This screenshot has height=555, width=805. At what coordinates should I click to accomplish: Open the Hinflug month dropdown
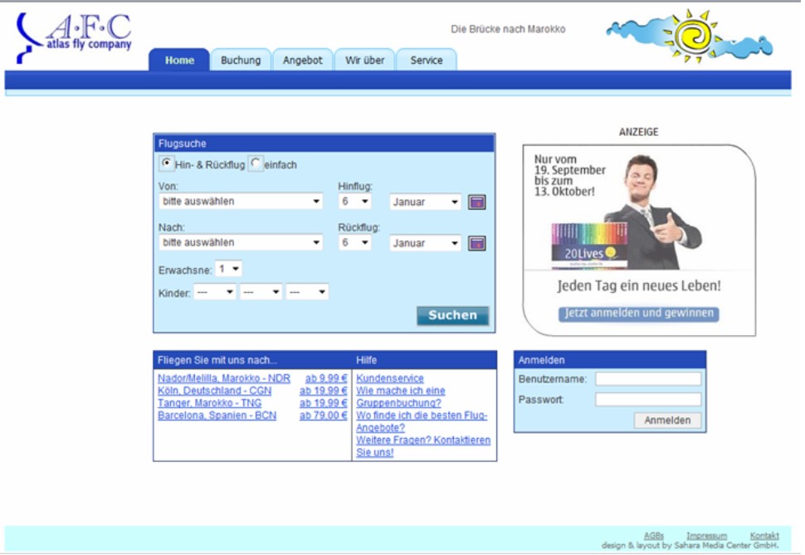425,202
